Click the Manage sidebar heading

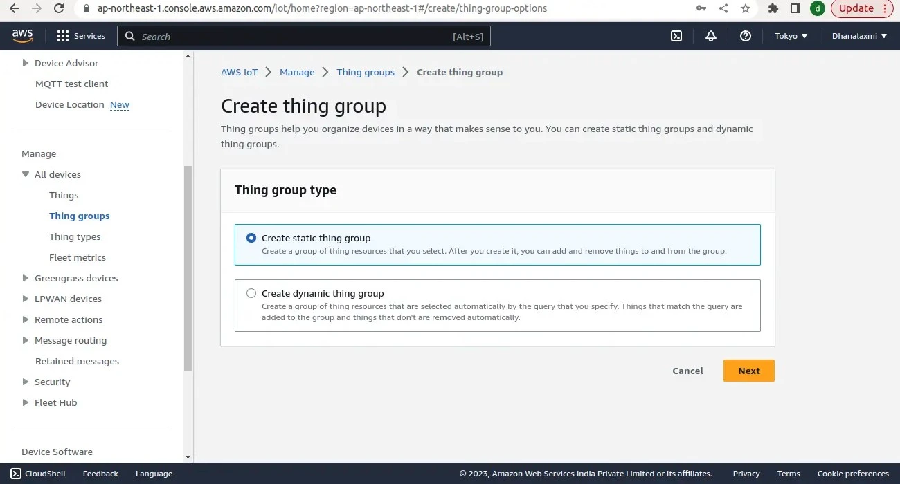[39, 153]
